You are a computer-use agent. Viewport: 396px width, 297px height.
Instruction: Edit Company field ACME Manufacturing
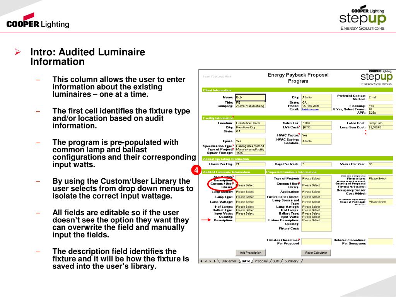[250, 106]
